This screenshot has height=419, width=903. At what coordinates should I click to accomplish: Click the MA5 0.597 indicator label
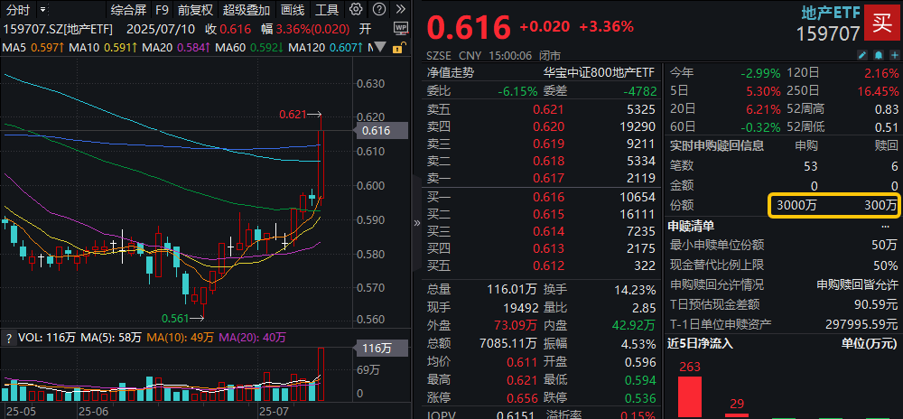[x=33, y=48]
